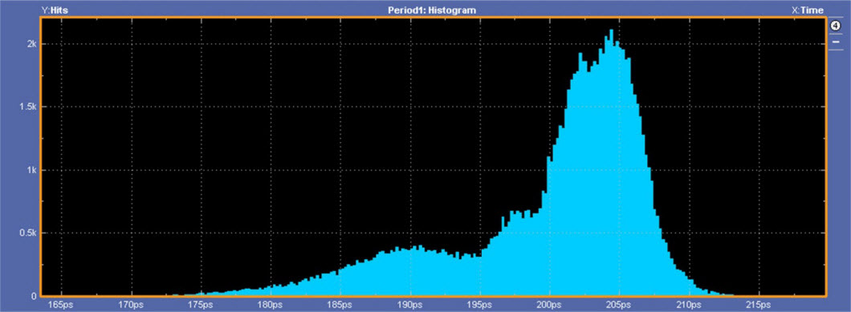Click the 210ps horizontal axis label
Viewport: 851px width, 312px height.
(x=689, y=305)
